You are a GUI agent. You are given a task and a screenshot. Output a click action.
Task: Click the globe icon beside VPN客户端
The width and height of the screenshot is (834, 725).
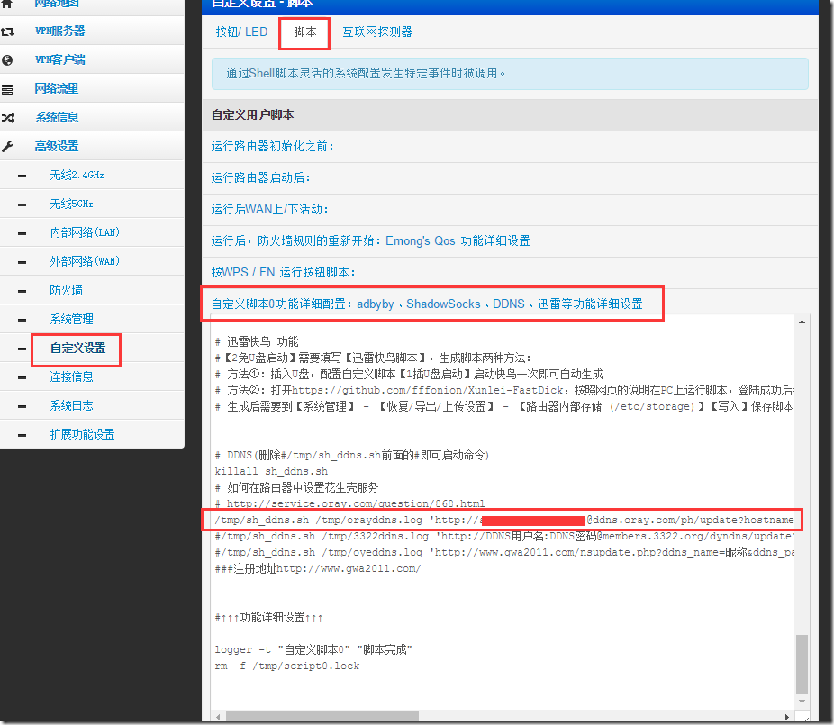tap(7, 60)
